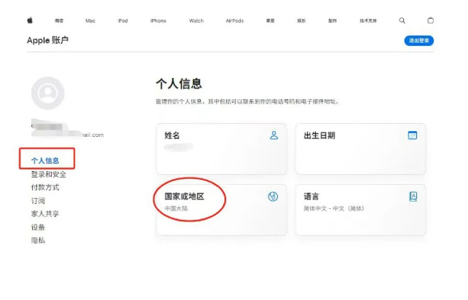Click the Apple logo in the navigation bar
The height and width of the screenshot is (300, 468).
(30, 20)
